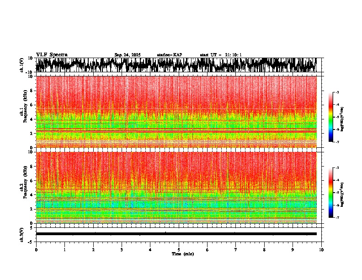The image size is (362, 280).
Task: Click time axis tick label "8"
Action: pos(264,250)
